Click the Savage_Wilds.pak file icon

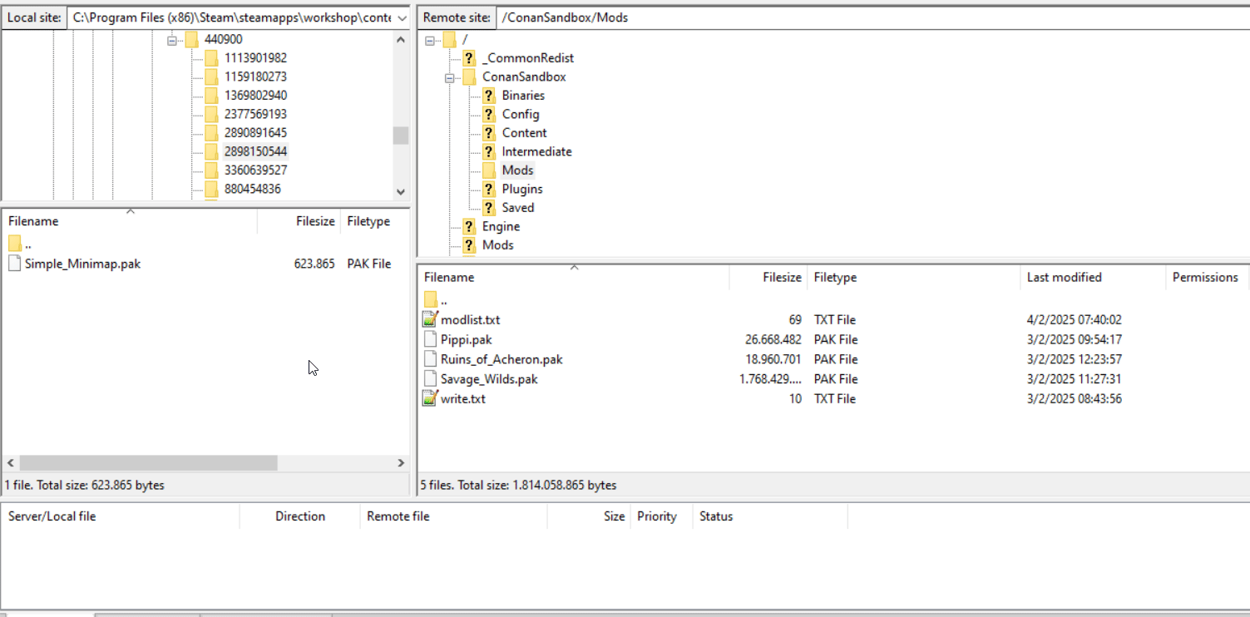430,379
